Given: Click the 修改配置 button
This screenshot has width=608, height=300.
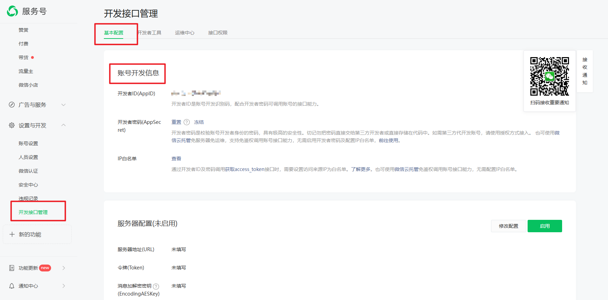Looking at the screenshot, I should [x=508, y=226].
